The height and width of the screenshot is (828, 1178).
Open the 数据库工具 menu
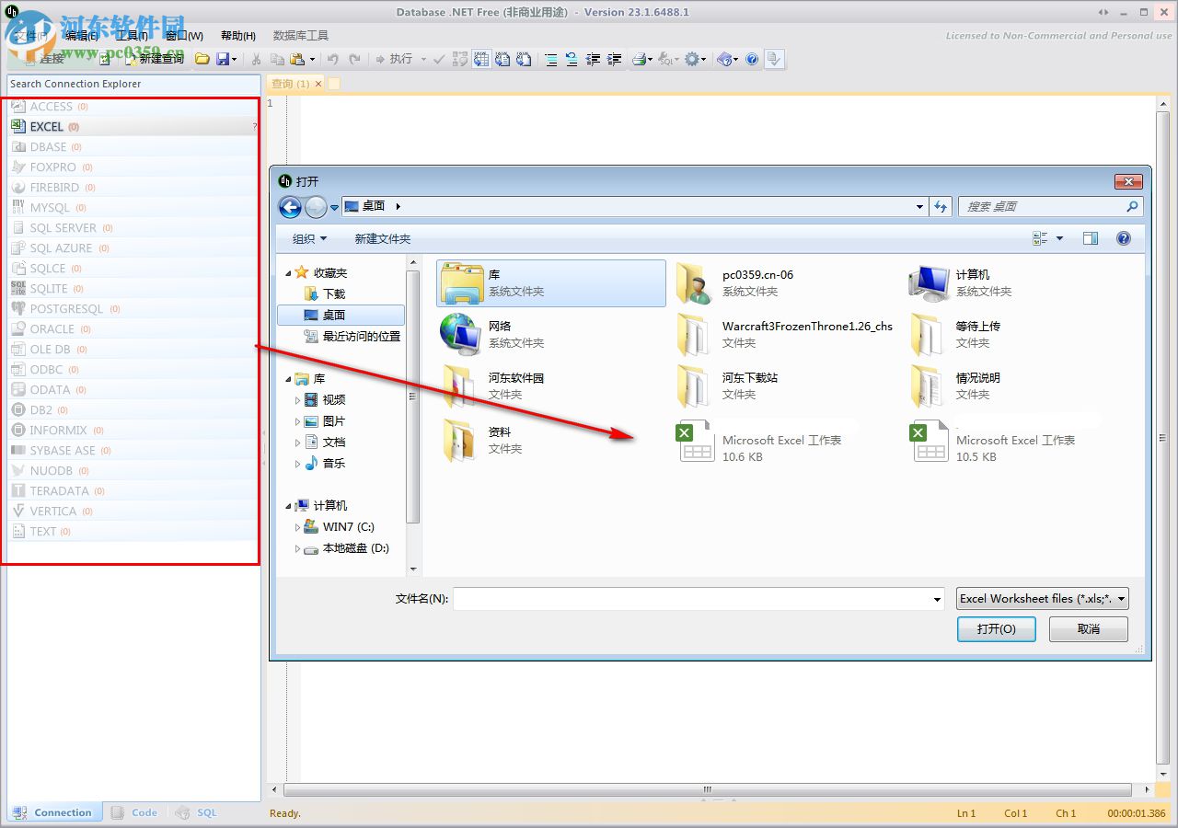301,35
